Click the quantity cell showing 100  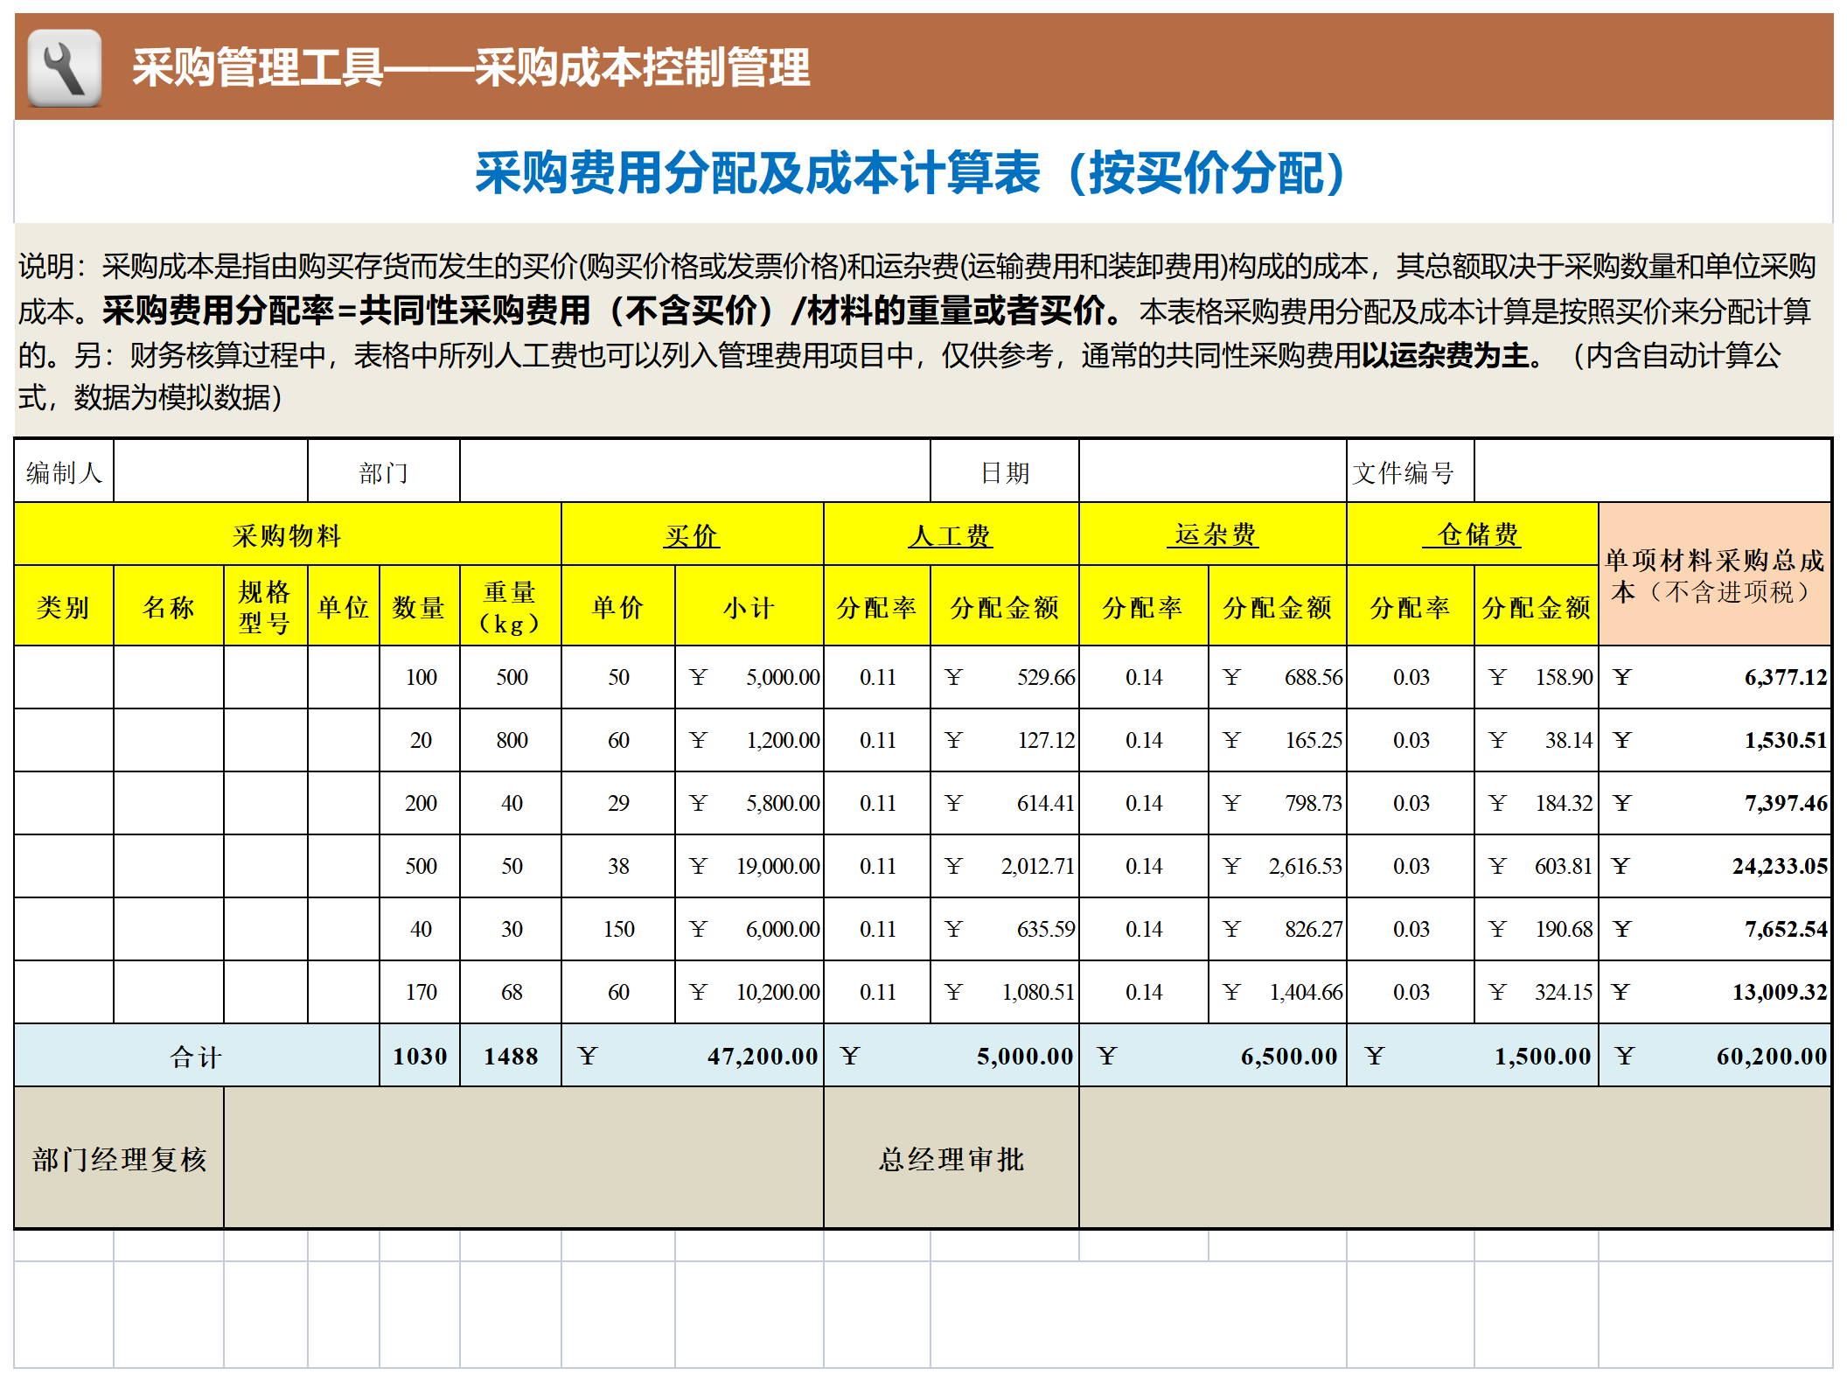point(420,677)
